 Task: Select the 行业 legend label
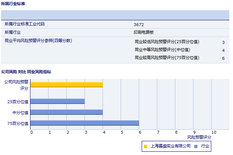click(205, 146)
